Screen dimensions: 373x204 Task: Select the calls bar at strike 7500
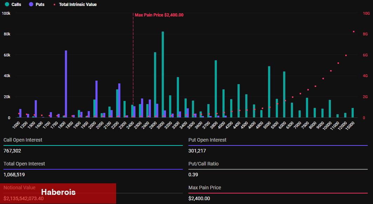(x=307, y=108)
